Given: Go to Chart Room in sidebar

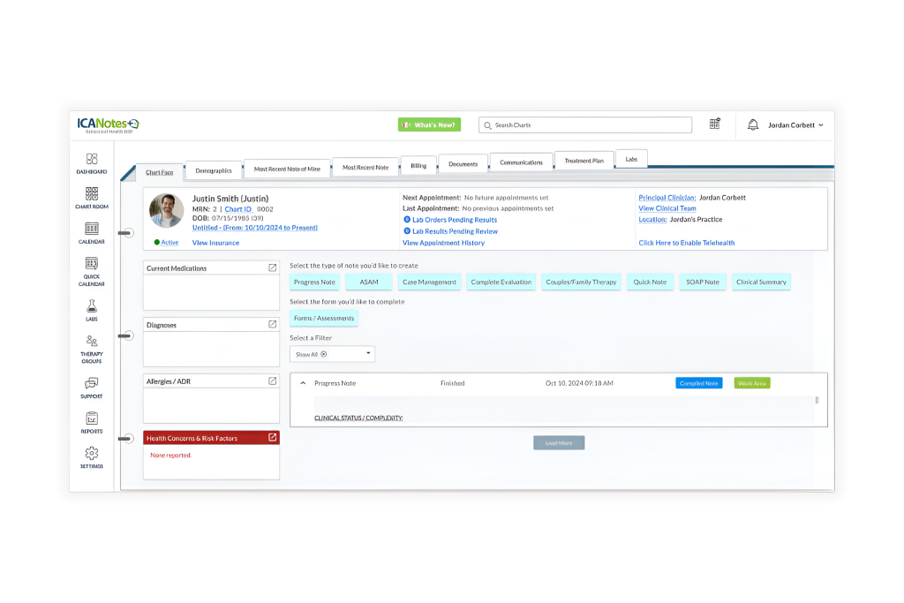Looking at the screenshot, I should tap(92, 194).
